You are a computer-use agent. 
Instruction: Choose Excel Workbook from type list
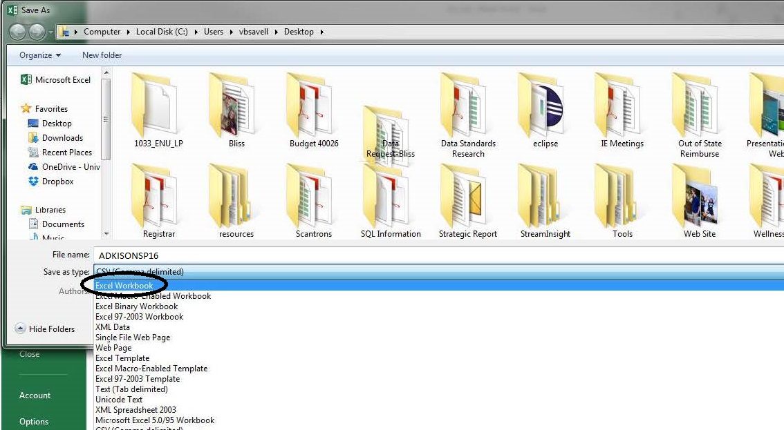click(124, 286)
